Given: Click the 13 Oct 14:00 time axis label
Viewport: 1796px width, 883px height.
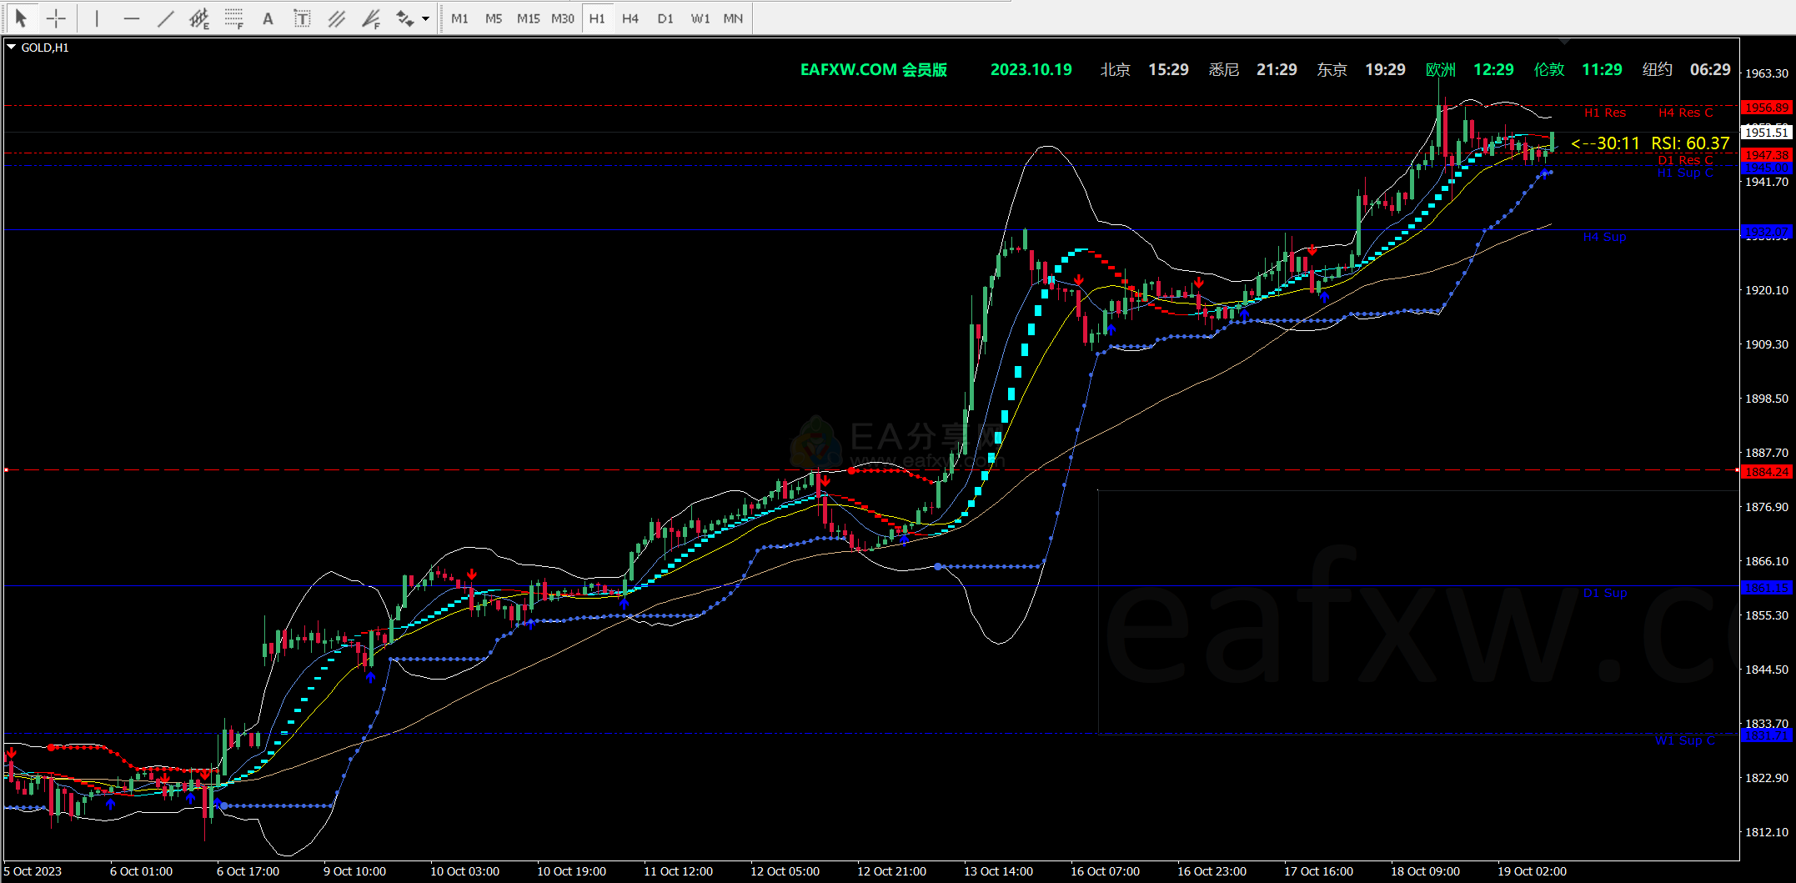Looking at the screenshot, I should click(999, 871).
